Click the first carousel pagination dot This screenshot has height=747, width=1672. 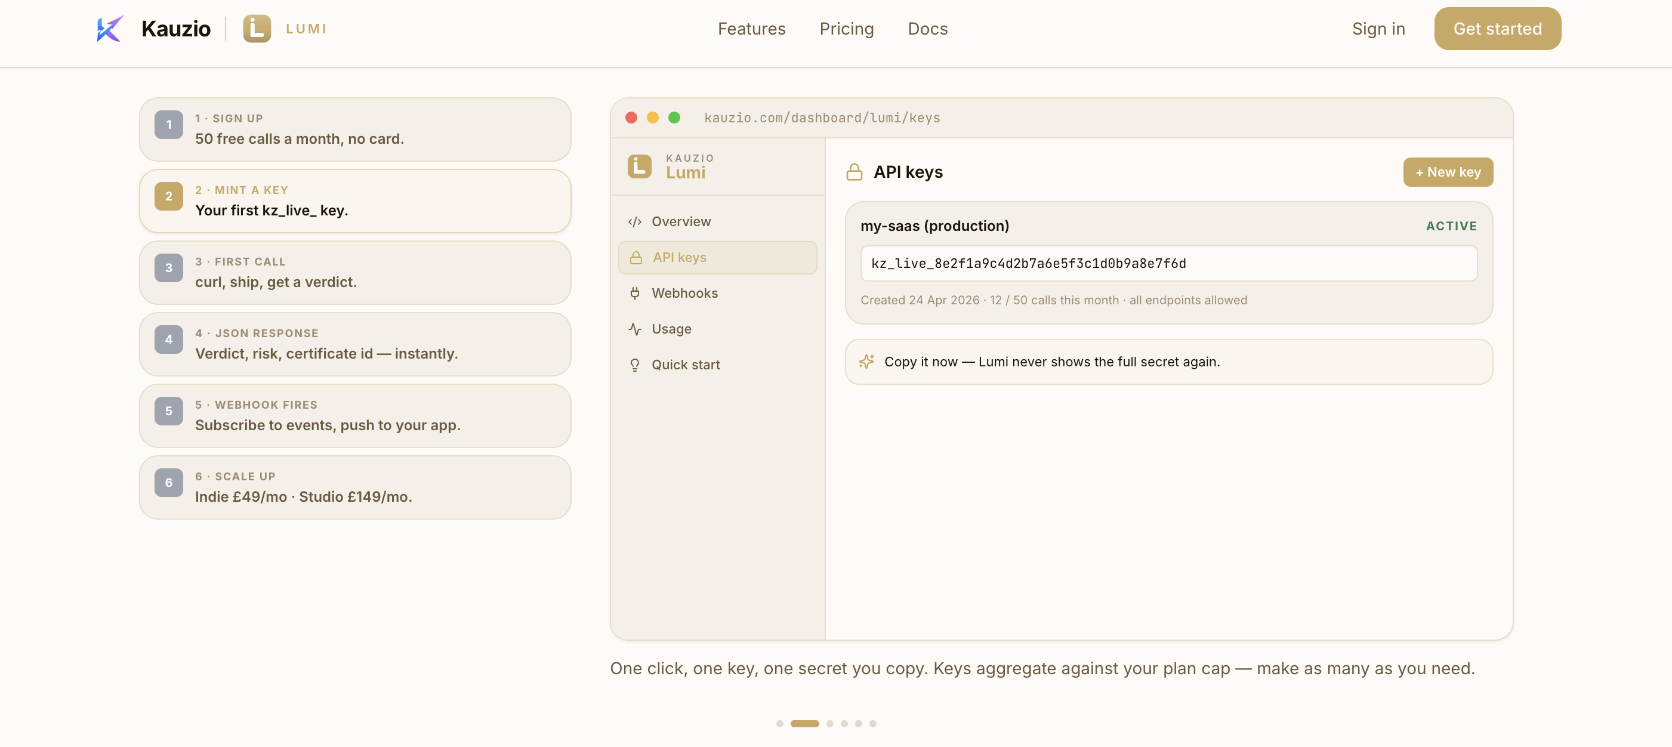(779, 724)
